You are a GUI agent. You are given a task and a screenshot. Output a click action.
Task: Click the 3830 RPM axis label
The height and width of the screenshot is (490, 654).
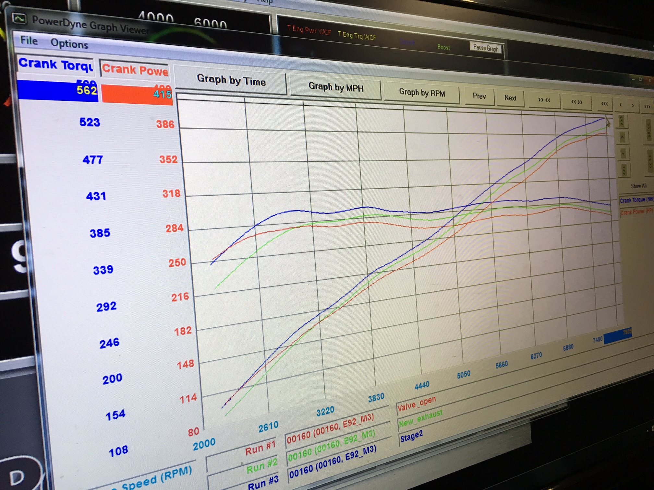[x=376, y=397]
